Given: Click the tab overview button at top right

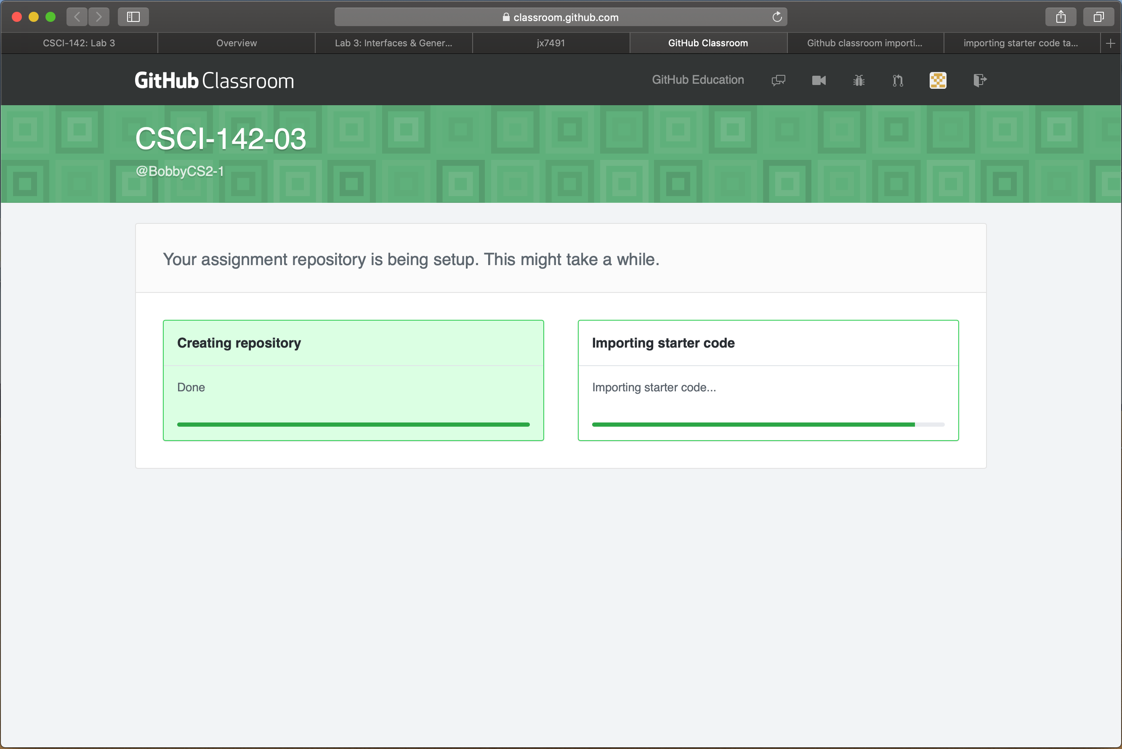Looking at the screenshot, I should pos(1098,17).
